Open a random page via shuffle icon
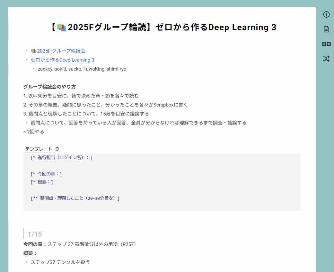The image size is (334, 272). (326, 59)
